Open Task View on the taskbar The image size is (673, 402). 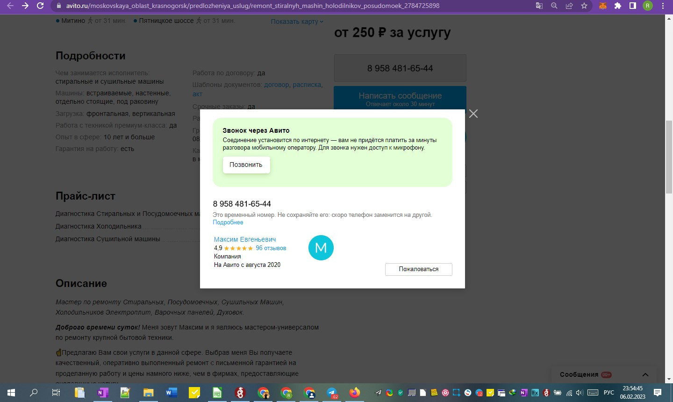pos(56,393)
